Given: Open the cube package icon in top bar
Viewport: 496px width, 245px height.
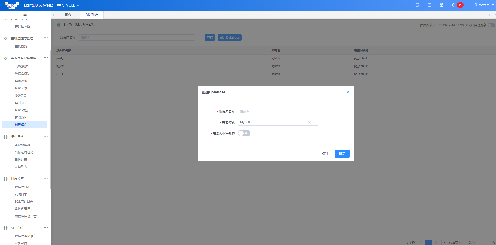Looking at the screenshot, I should [442, 5].
